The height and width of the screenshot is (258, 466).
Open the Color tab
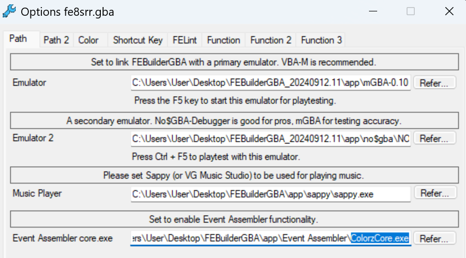88,40
